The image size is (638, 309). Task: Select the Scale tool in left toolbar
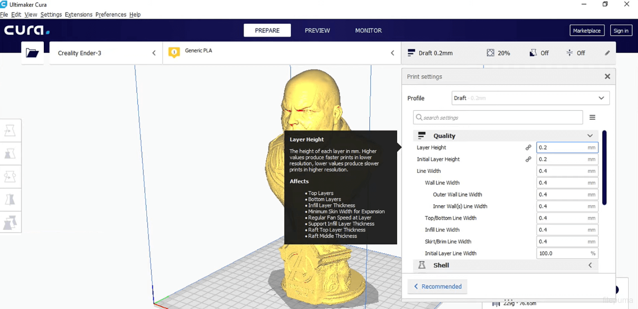(10, 154)
